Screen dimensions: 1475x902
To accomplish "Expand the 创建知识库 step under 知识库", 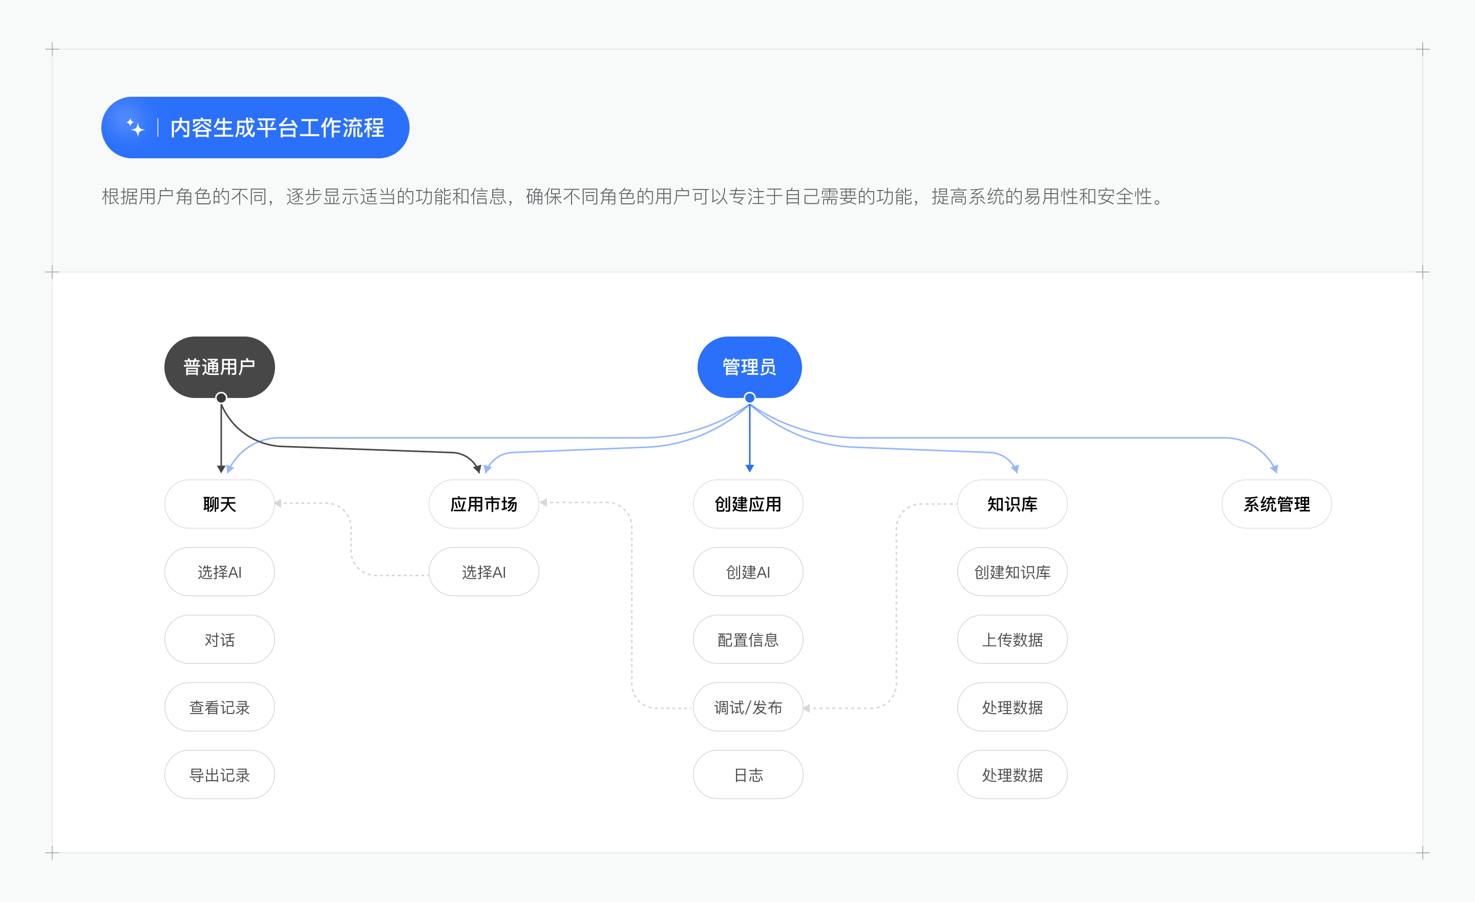I will [x=1012, y=572].
